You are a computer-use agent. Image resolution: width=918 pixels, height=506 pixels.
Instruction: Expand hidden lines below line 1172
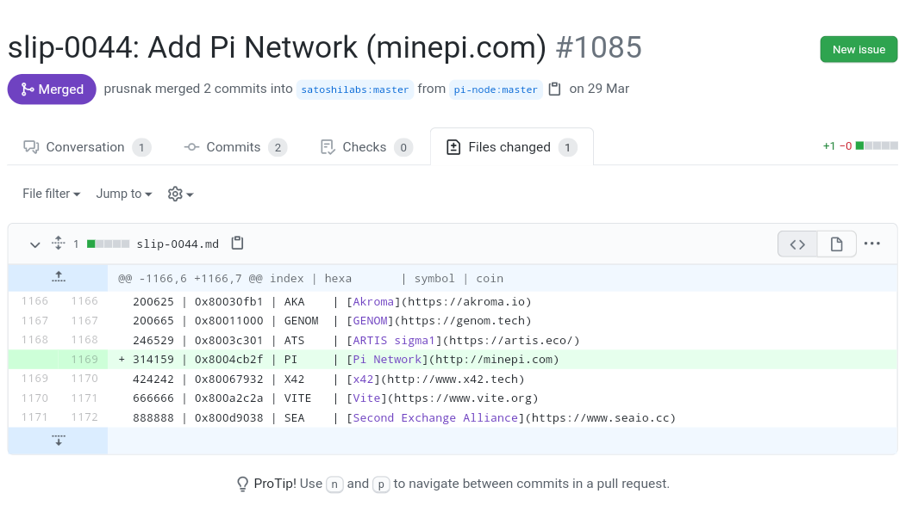(58, 441)
